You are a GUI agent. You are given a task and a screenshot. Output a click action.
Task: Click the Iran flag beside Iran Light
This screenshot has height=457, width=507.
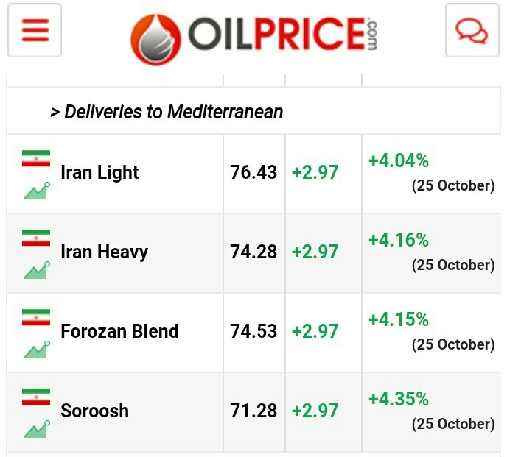pos(36,158)
